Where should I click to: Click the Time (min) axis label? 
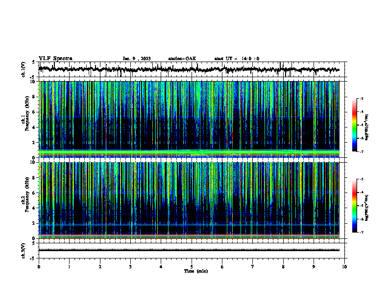[x=196, y=271]
